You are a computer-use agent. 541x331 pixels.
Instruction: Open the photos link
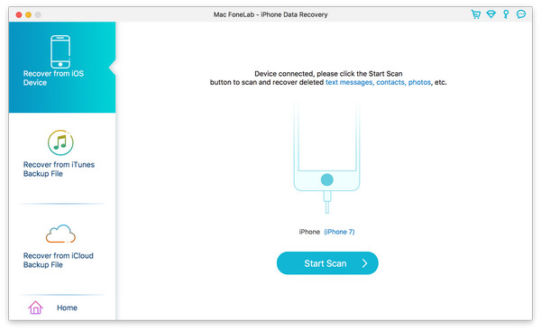pyautogui.click(x=419, y=82)
